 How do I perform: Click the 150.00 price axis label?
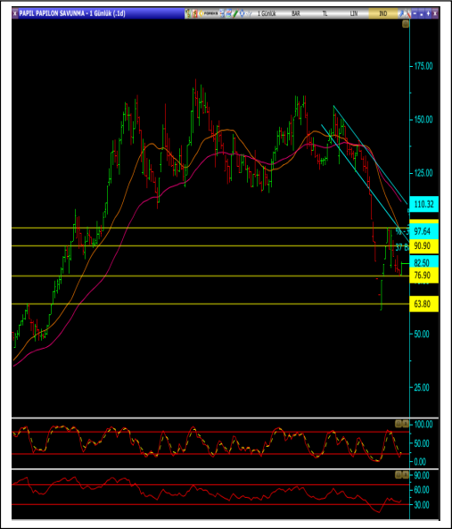[423, 120]
